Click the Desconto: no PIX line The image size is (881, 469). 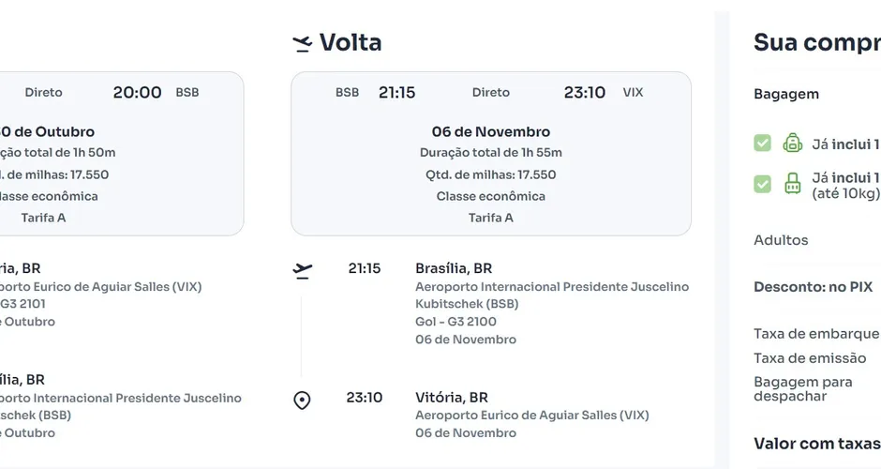(x=813, y=287)
